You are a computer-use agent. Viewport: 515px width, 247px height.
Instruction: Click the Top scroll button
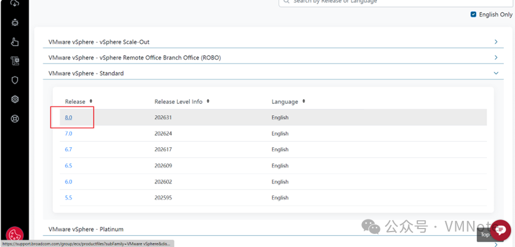coord(485,235)
